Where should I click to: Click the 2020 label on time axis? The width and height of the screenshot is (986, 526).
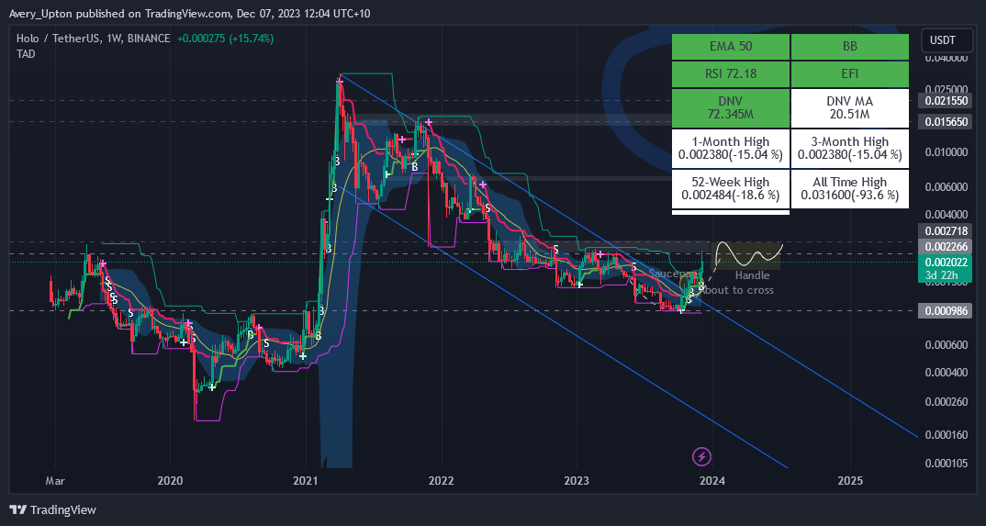(x=170, y=481)
